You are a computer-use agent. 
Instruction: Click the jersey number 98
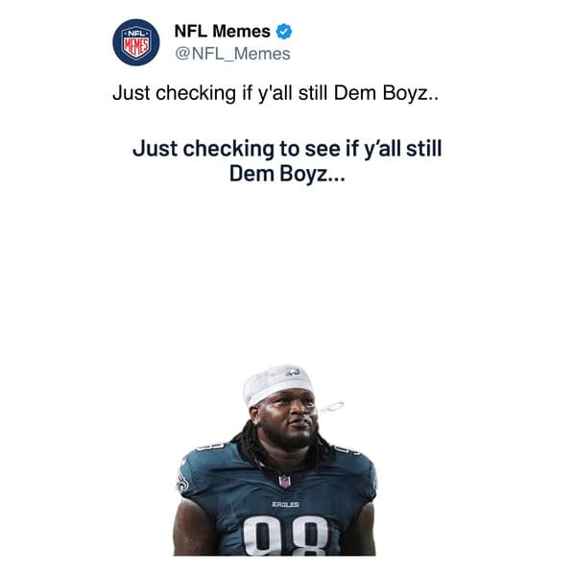pos(286,537)
